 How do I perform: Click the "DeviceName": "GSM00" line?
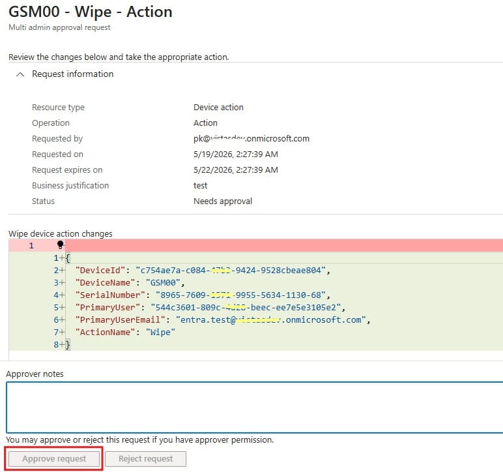pos(130,283)
